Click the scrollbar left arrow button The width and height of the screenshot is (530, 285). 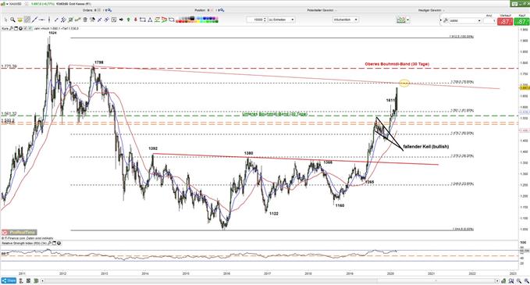[x=43, y=281]
